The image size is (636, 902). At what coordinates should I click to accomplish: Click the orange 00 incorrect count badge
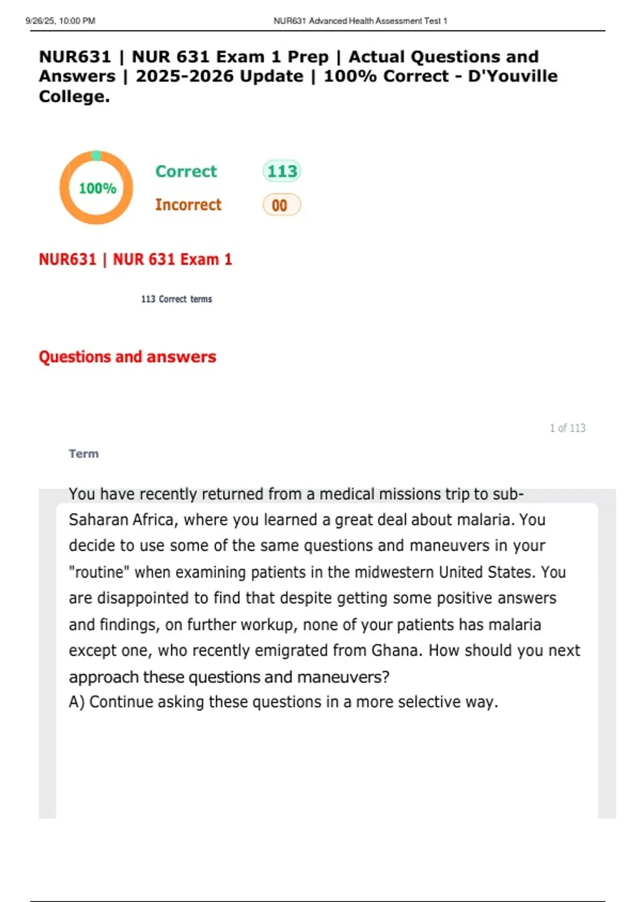[281, 205]
